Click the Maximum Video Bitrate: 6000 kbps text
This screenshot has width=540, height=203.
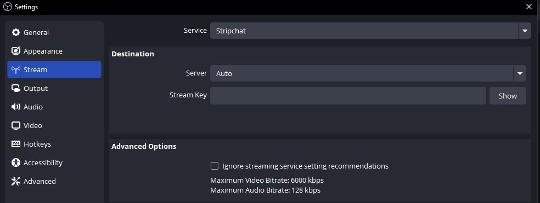[267, 181]
